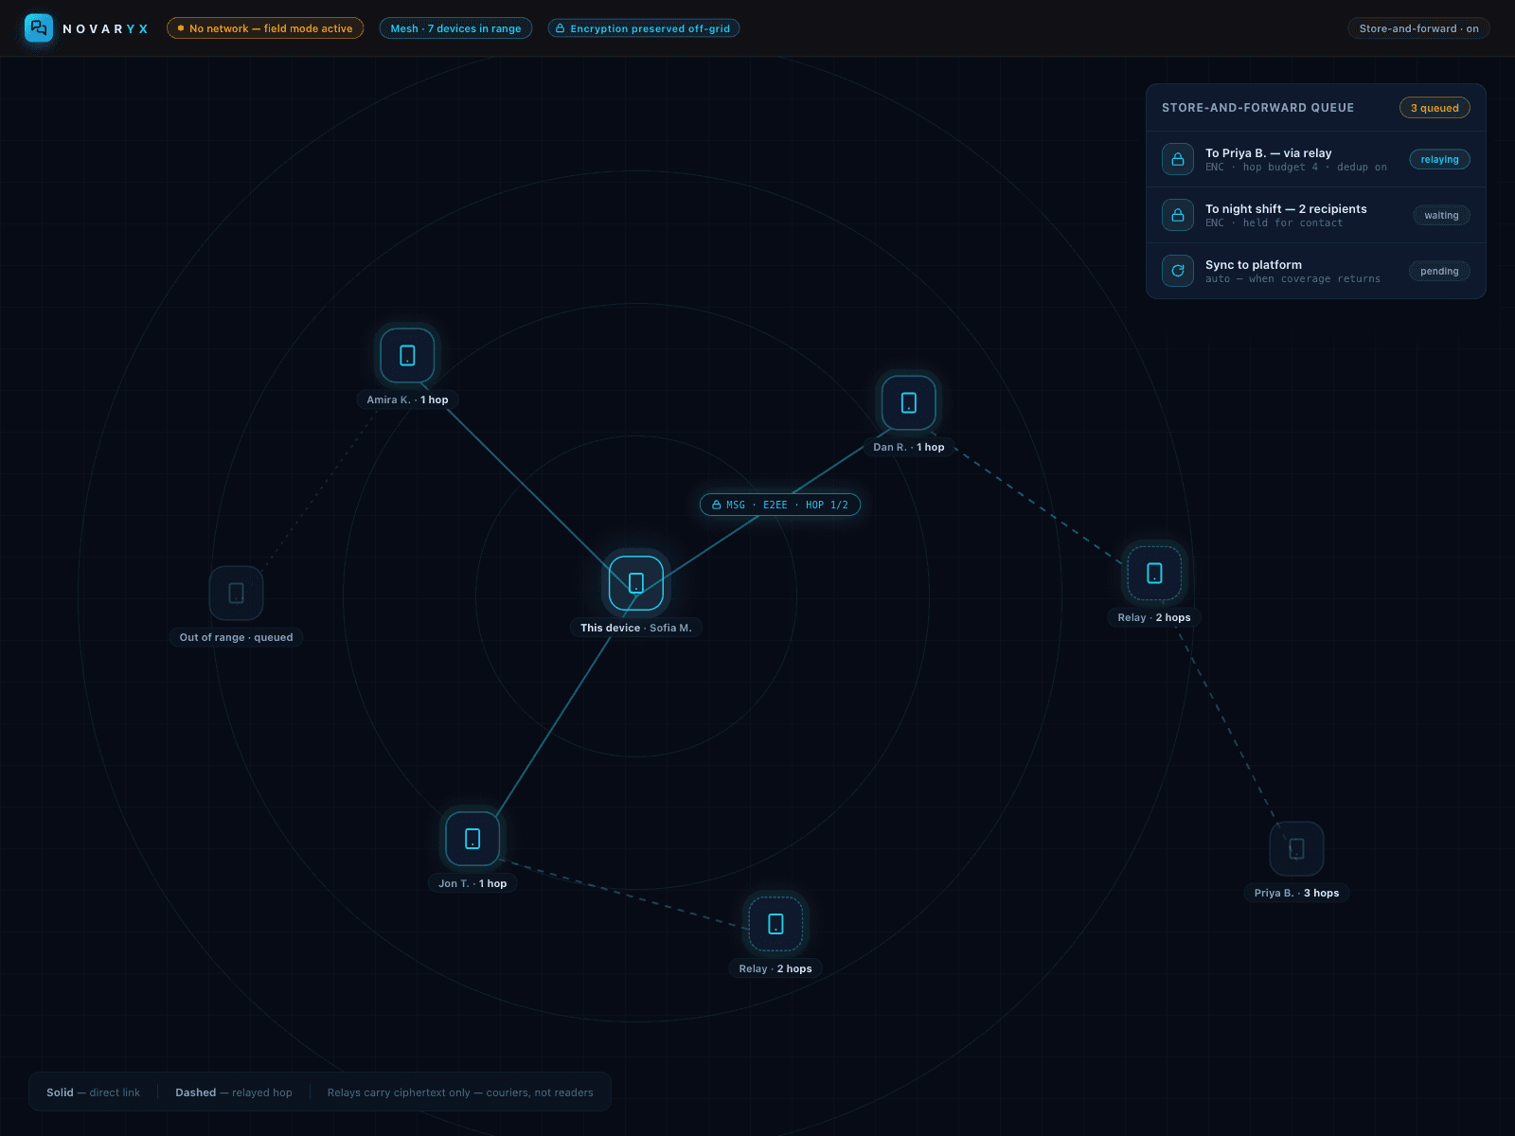1515x1136 pixels.
Task: Click waiting status pill
Action: coord(1441,215)
